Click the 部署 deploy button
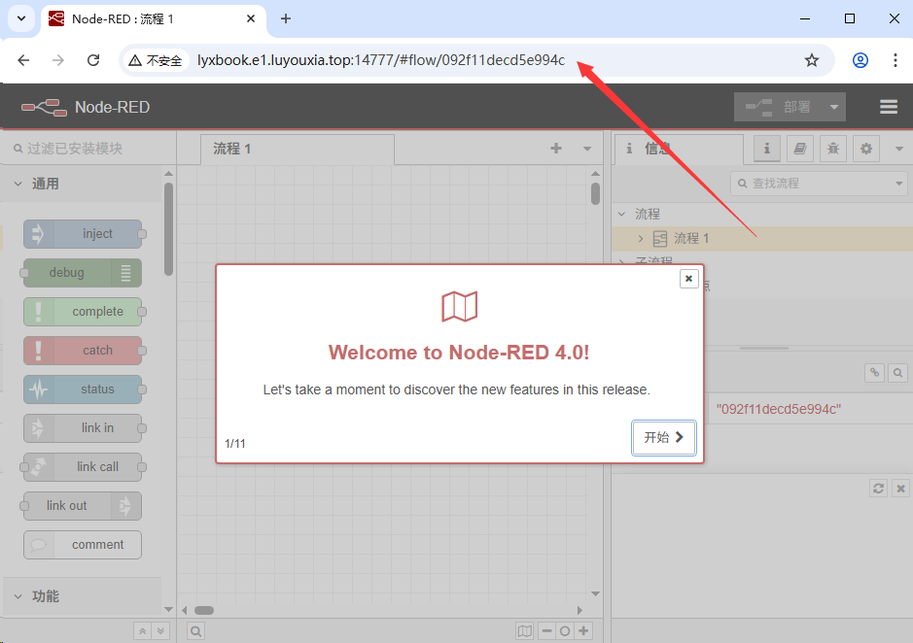 (x=779, y=107)
